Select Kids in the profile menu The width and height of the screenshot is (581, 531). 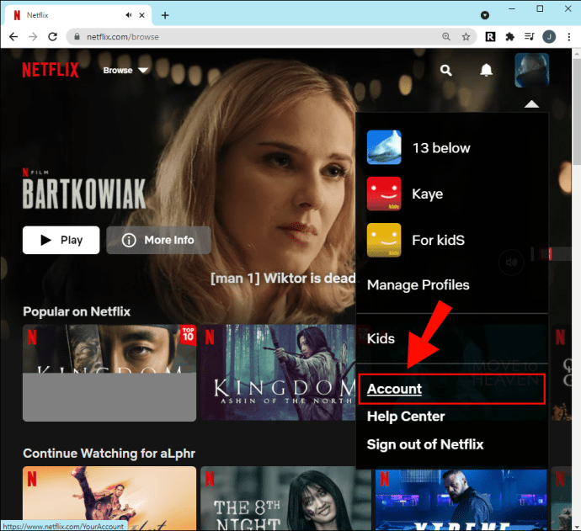click(x=381, y=338)
